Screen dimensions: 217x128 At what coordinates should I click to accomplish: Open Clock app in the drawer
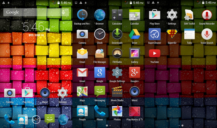[x=100, y=34]
